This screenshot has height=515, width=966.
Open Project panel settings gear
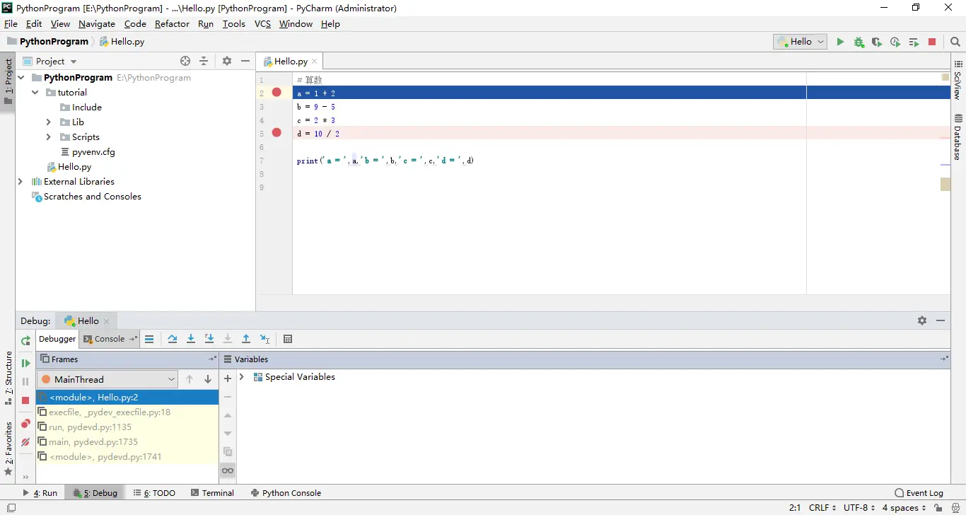[x=227, y=62]
